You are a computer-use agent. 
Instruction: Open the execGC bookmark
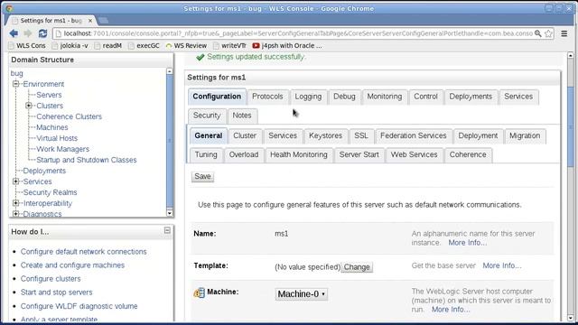click(144, 46)
